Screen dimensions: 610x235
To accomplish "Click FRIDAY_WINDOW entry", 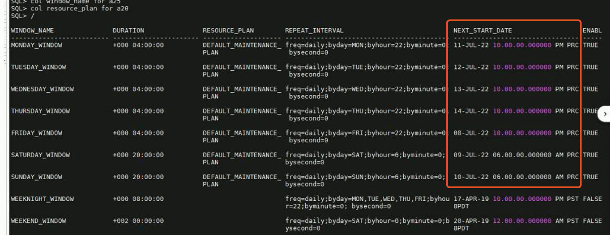I will point(36,133).
